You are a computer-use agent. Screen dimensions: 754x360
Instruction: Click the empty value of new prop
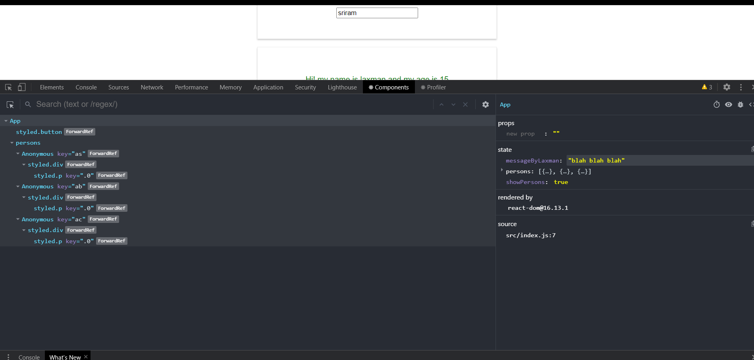(556, 134)
